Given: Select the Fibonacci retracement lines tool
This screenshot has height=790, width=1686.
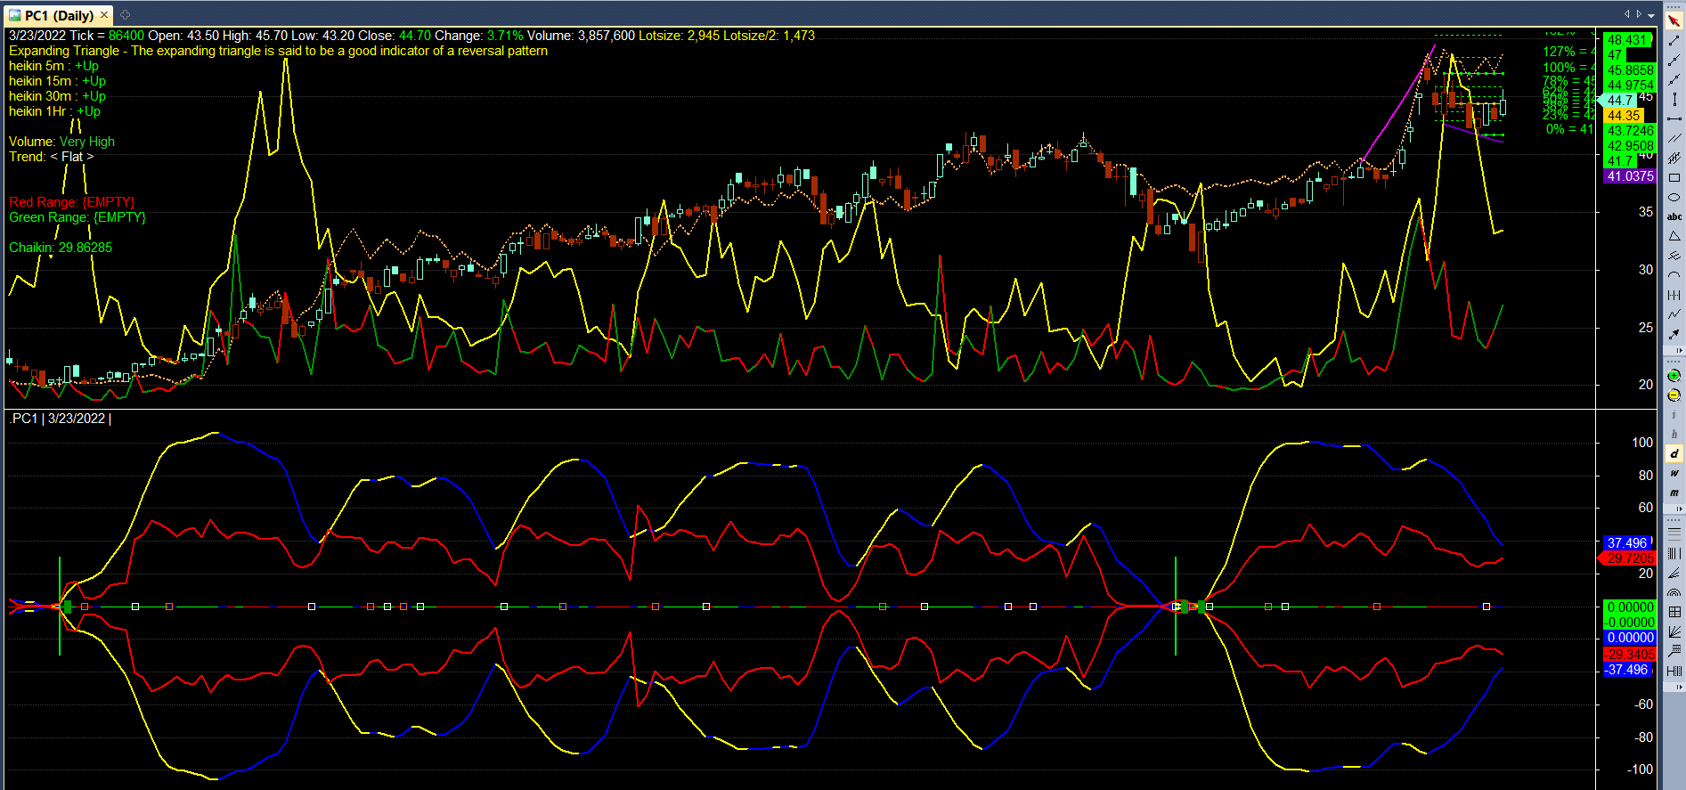Looking at the screenshot, I should (1674, 534).
